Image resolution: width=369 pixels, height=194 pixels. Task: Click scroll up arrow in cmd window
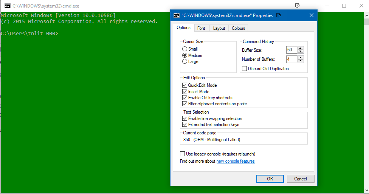click(x=366, y=15)
